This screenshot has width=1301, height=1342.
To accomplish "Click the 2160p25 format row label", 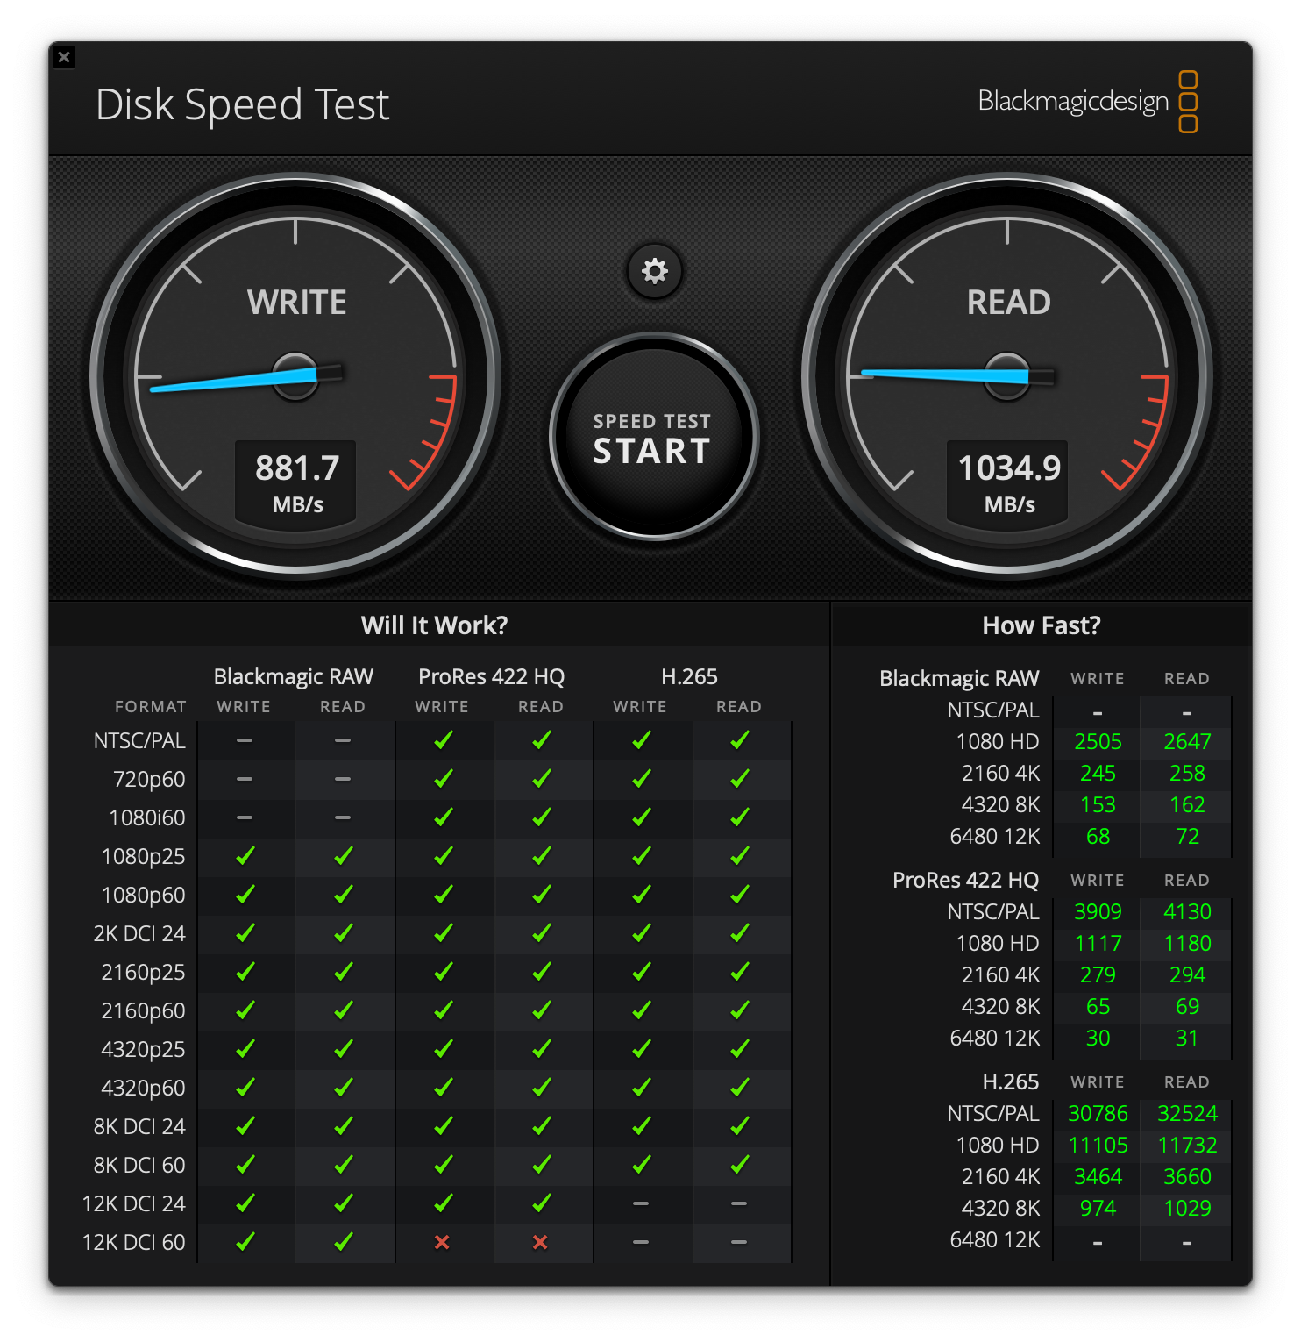I will pyautogui.click(x=143, y=972).
